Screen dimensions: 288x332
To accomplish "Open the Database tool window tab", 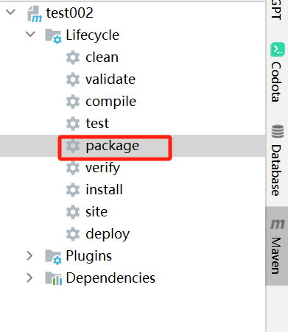I will coord(277,160).
